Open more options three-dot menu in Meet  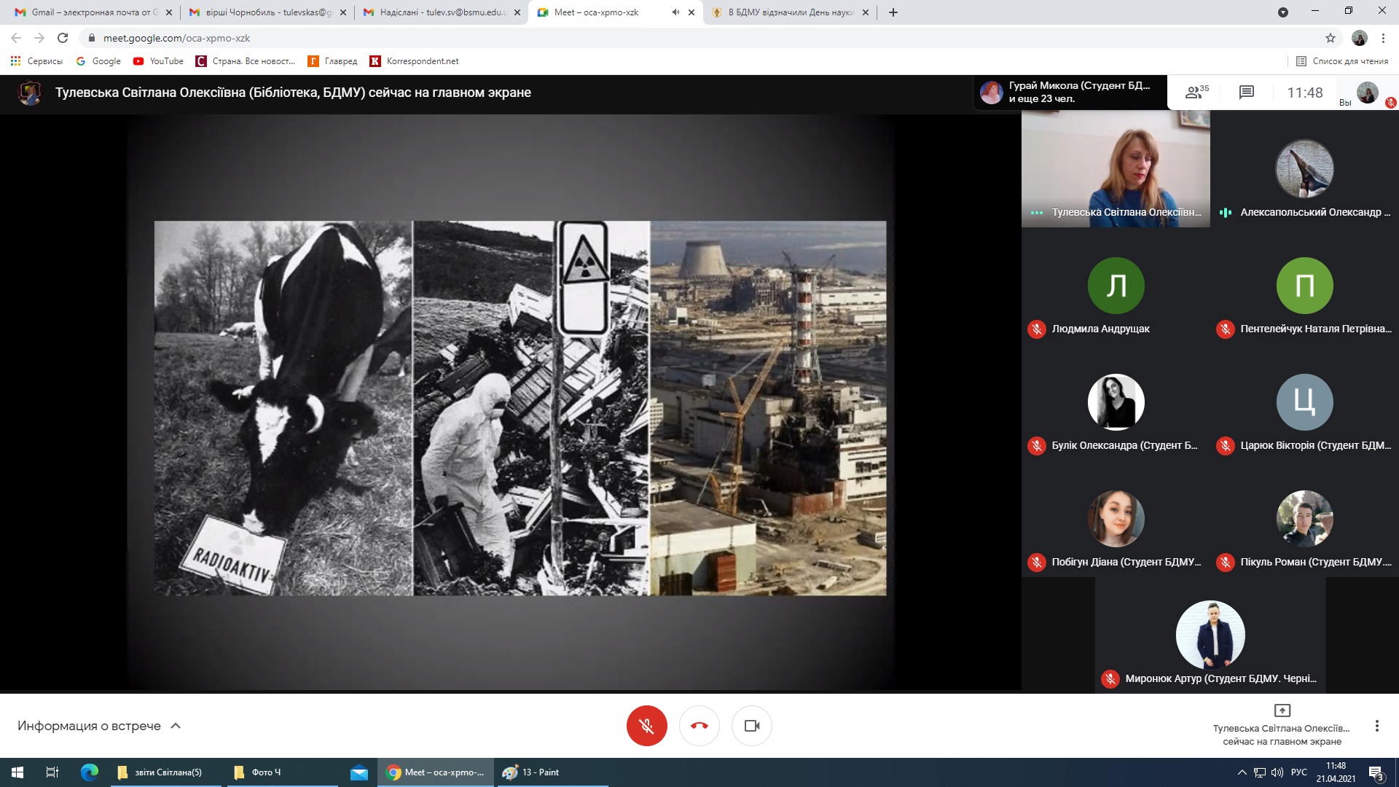[1376, 726]
